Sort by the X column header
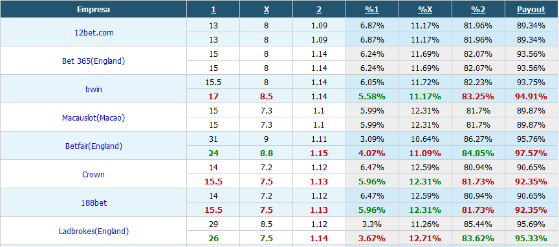This screenshot has width=559, height=247. point(267,10)
